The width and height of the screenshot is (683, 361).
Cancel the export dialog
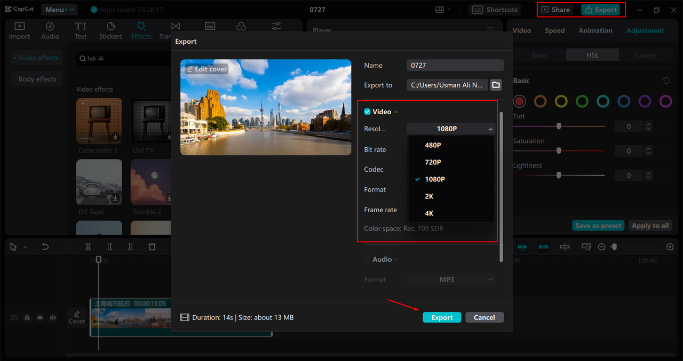485,317
